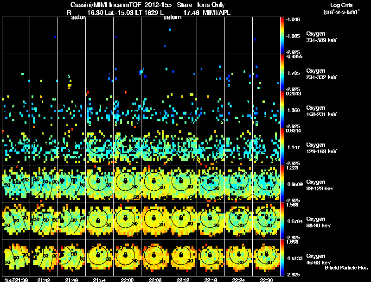Click the 22:06 panel in Oxygen 46-68 keV row
Viewport: 371px width, 282px height.
click(x=155, y=257)
